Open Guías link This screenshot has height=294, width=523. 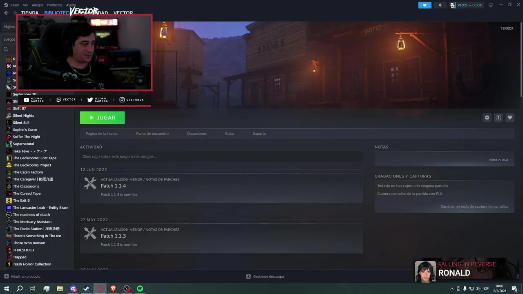pos(230,134)
